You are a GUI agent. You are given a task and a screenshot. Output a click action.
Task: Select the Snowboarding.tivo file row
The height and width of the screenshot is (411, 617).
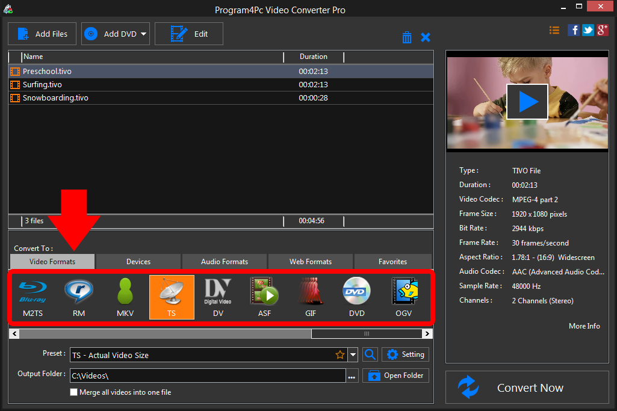[221, 98]
